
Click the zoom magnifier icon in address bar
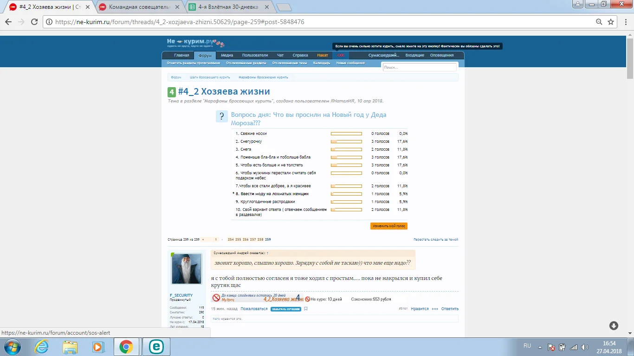point(599,22)
